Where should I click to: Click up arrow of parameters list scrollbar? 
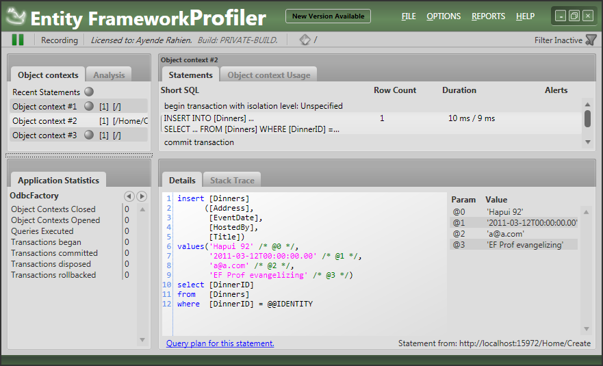coord(586,212)
